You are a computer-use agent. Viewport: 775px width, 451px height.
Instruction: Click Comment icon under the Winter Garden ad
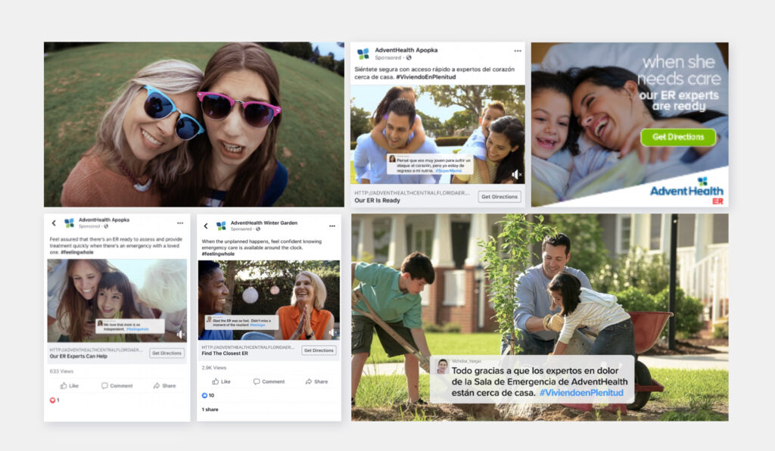(x=257, y=381)
